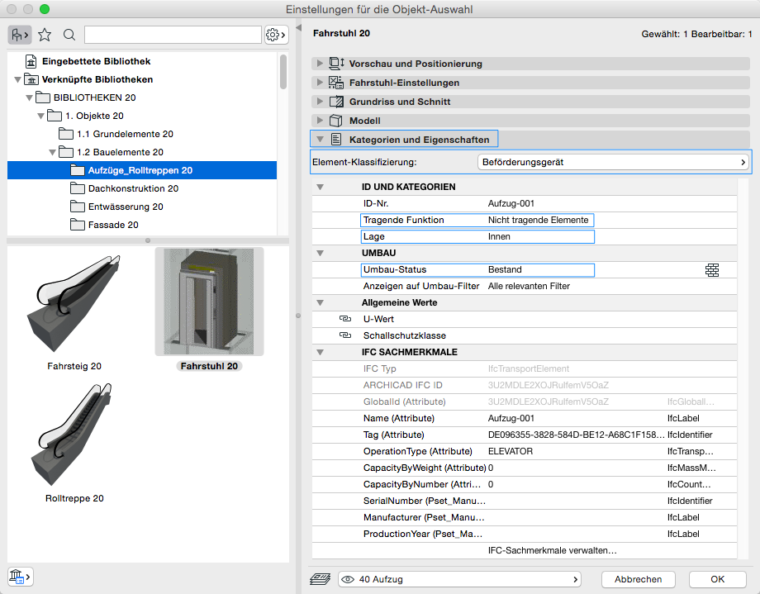The image size is (760, 594).
Task: Click the folder view mode icon
Action: (x=19, y=35)
